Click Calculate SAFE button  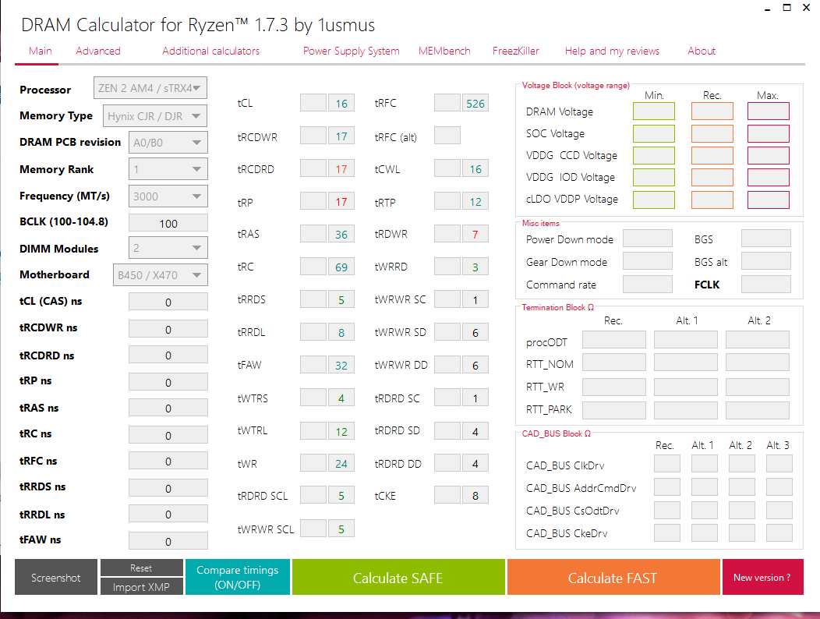(398, 577)
